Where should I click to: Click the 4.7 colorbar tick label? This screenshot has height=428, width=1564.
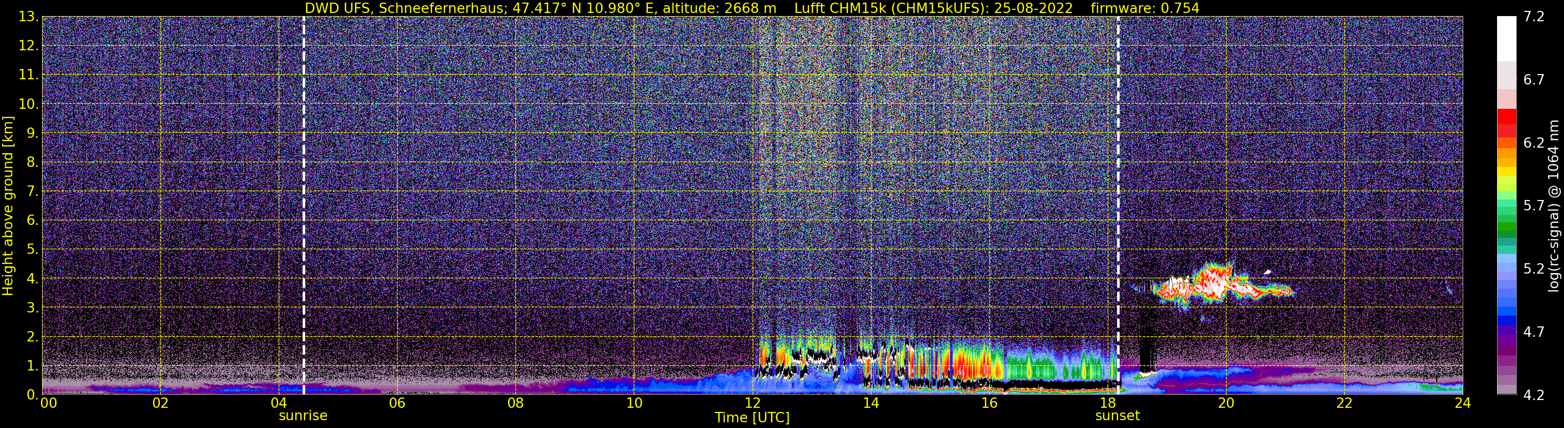[1534, 332]
